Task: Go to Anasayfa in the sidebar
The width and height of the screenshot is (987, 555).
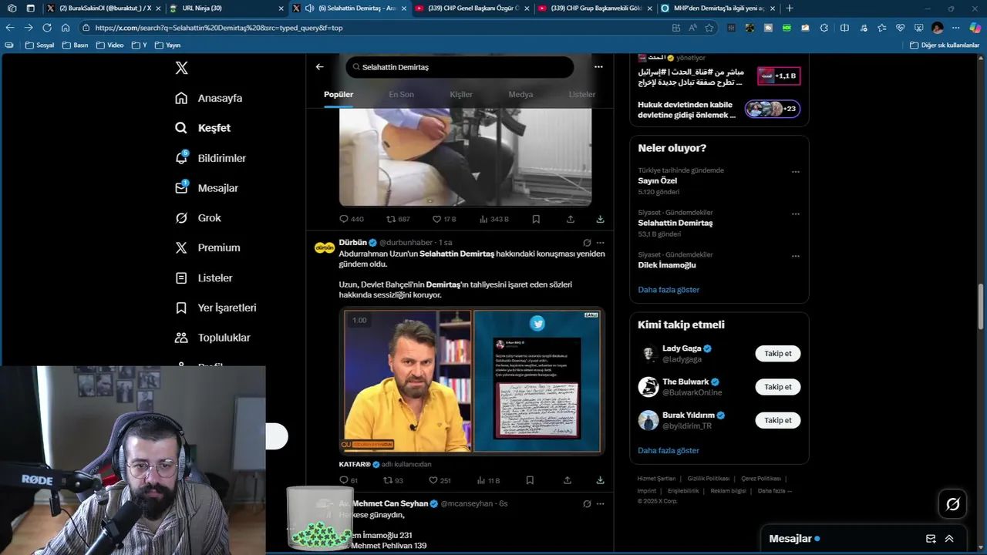Action: [x=209, y=98]
